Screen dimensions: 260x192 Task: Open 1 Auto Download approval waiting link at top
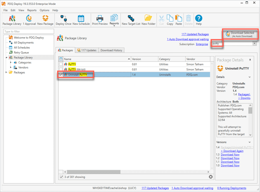click(x=188, y=39)
